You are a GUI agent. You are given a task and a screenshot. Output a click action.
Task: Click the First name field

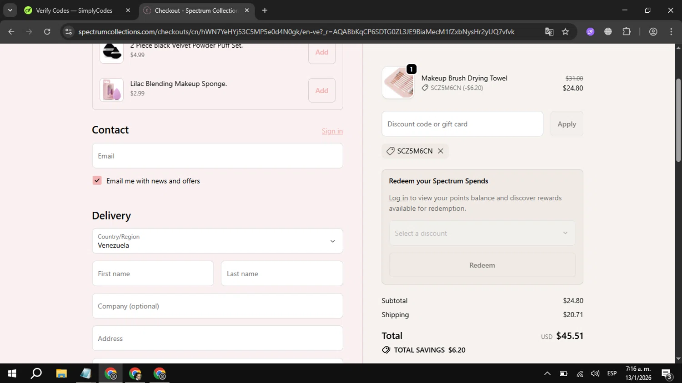coord(153,274)
